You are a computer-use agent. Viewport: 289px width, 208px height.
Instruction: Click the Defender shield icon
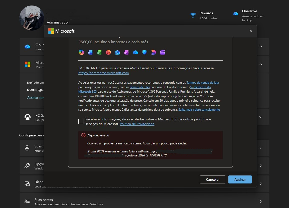[144, 52]
